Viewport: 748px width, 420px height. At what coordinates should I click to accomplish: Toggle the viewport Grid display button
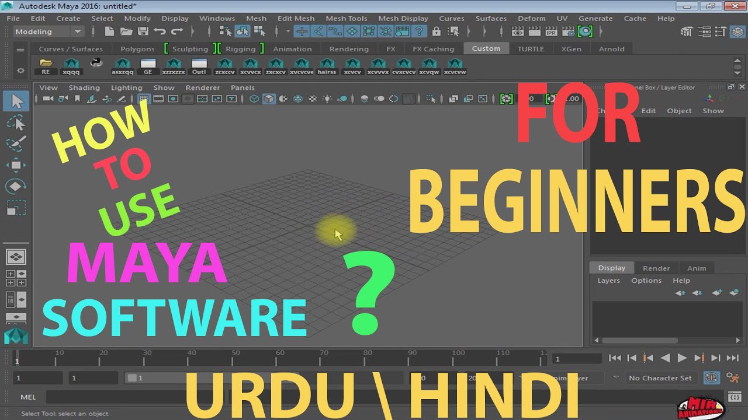(144, 99)
